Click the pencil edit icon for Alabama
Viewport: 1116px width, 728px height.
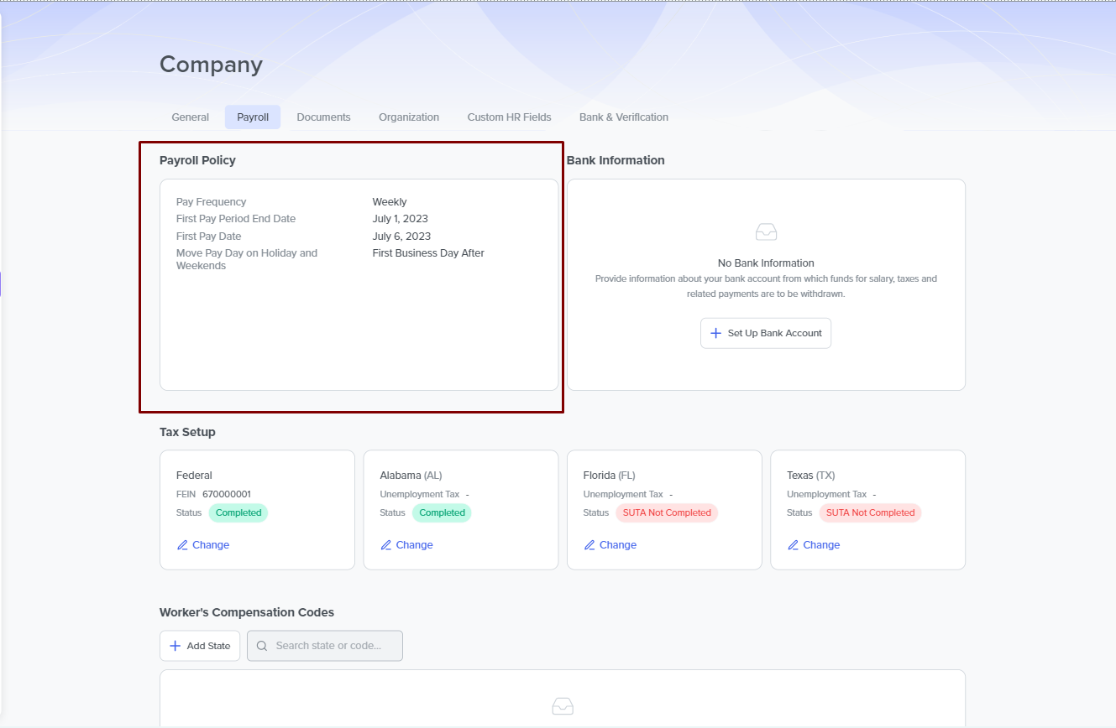coord(386,545)
